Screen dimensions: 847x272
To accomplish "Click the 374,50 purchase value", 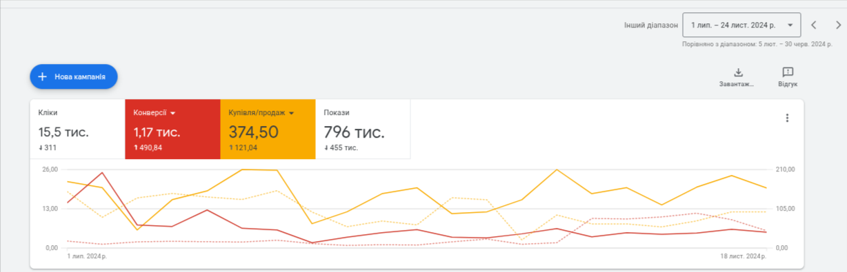I will (x=254, y=132).
